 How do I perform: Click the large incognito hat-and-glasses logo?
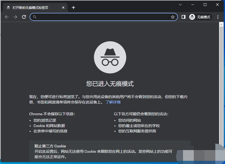click(110, 58)
